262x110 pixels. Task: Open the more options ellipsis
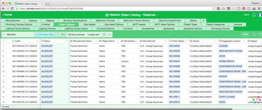tap(110, 35)
